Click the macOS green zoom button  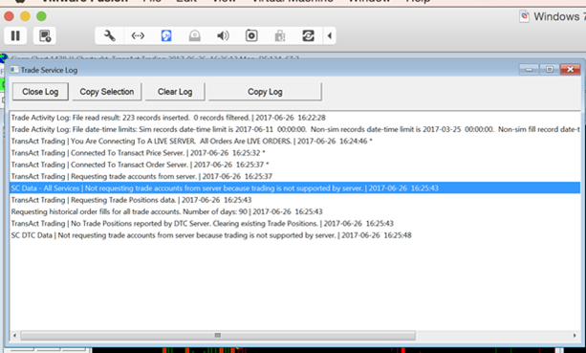point(41,16)
